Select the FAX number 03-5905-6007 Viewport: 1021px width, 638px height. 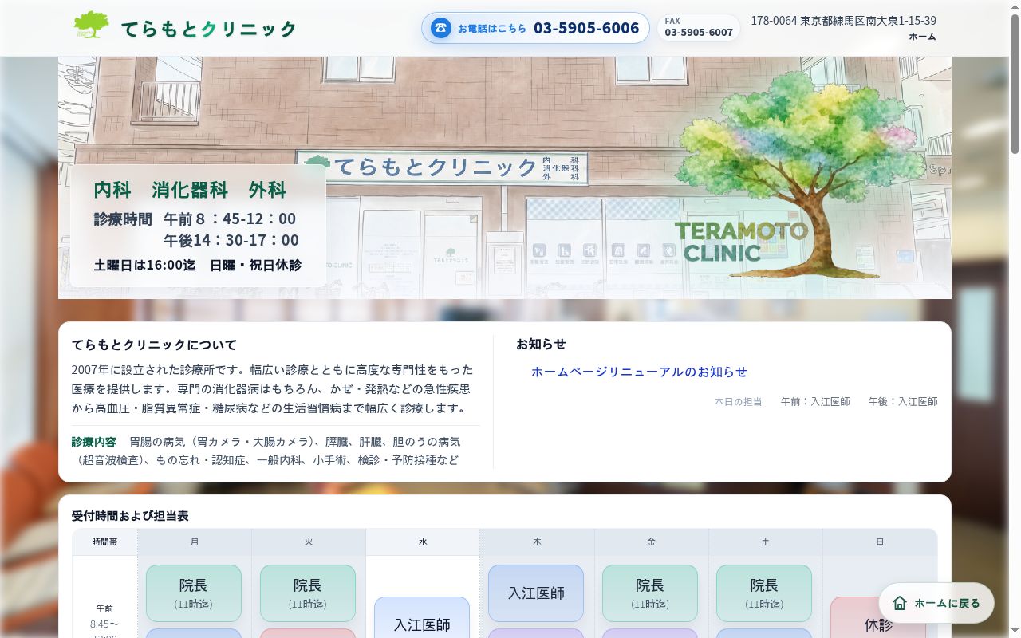coord(699,33)
